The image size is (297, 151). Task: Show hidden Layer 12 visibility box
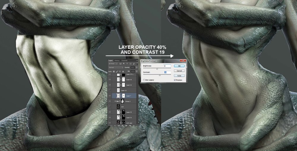click(110, 90)
